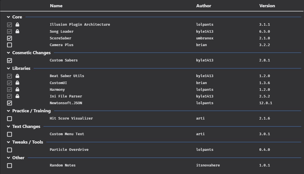The width and height of the screenshot is (304, 174).
Task: Click version 1.0.1 of Random Notes
Action: pos(264,165)
